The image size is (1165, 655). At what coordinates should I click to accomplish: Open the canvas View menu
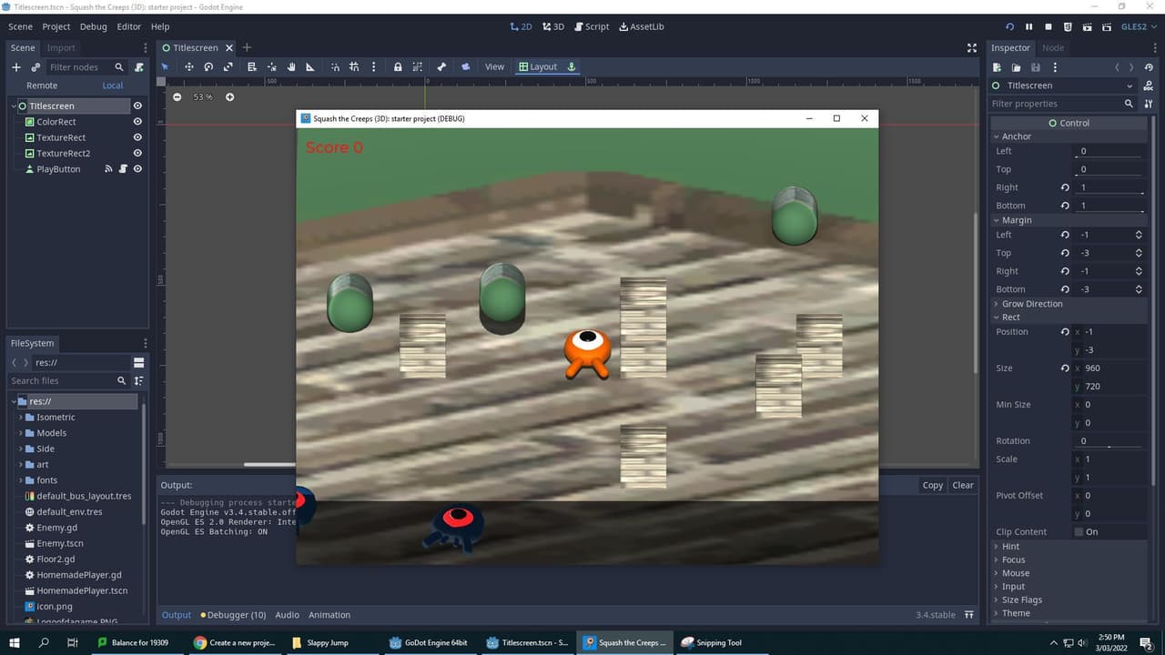coord(494,66)
